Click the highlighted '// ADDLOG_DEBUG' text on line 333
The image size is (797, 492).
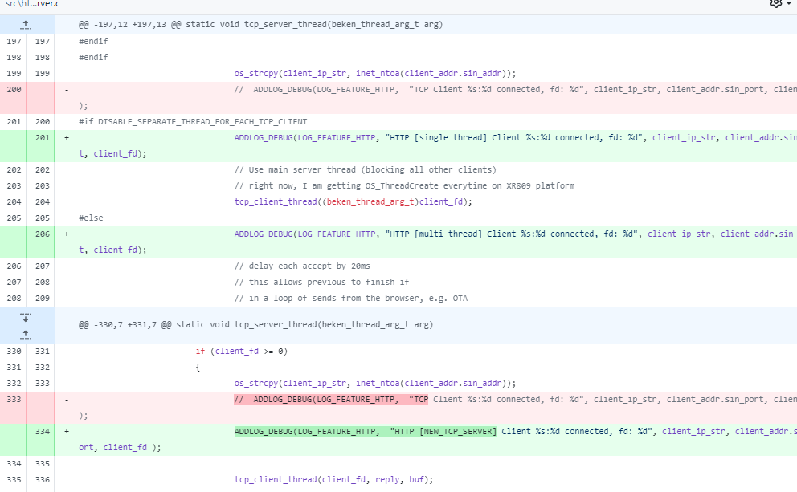[331, 400]
